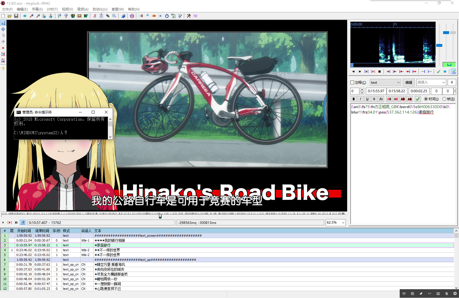Toggle Underline formatting button

pyautogui.click(x=367, y=99)
